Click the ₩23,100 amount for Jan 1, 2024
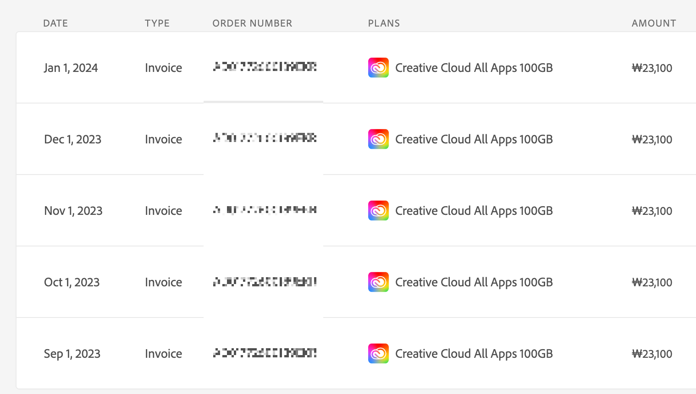 click(x=652, y=68)
